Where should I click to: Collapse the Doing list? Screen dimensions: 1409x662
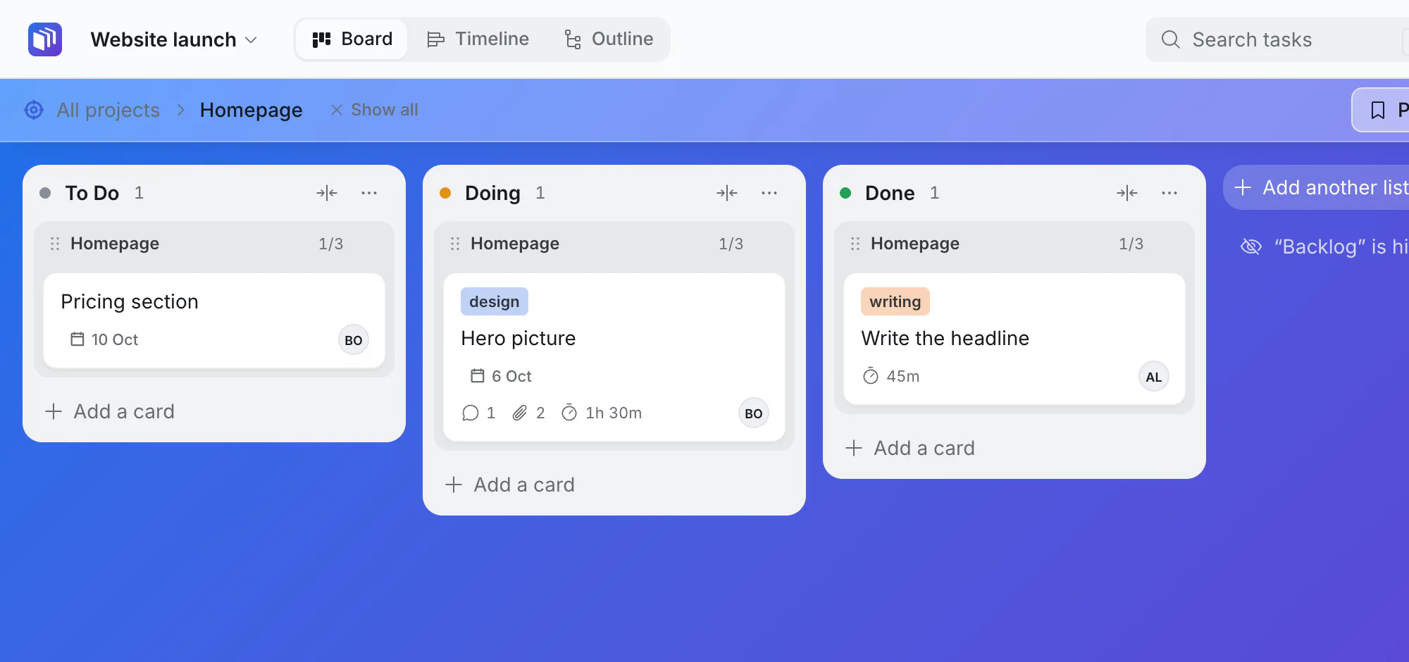pyautogui.click(x=727, y=193)
